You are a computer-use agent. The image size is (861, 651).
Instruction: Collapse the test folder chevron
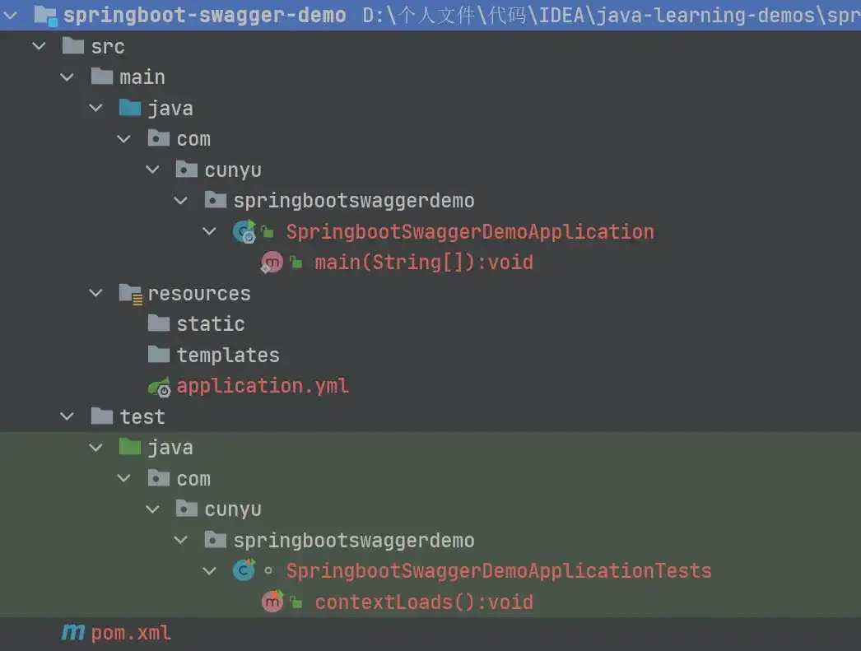click(x=67, y=417)
